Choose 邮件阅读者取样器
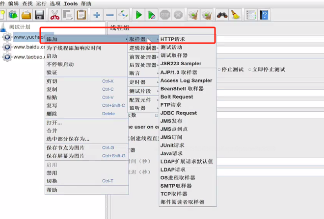This screenshot has width=324, height=219. (x=188, y=202)
